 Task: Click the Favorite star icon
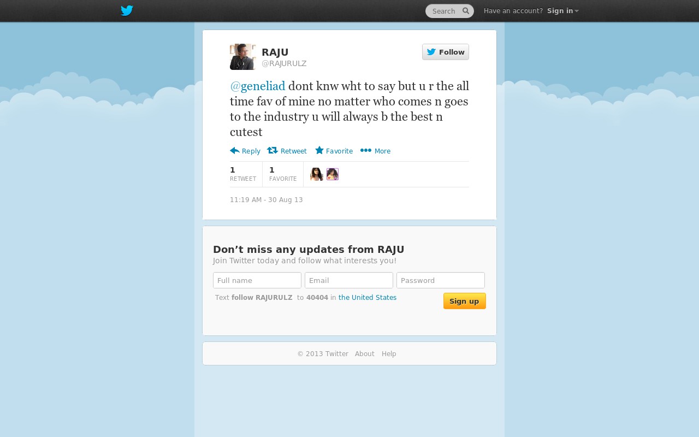coord(319,150)
